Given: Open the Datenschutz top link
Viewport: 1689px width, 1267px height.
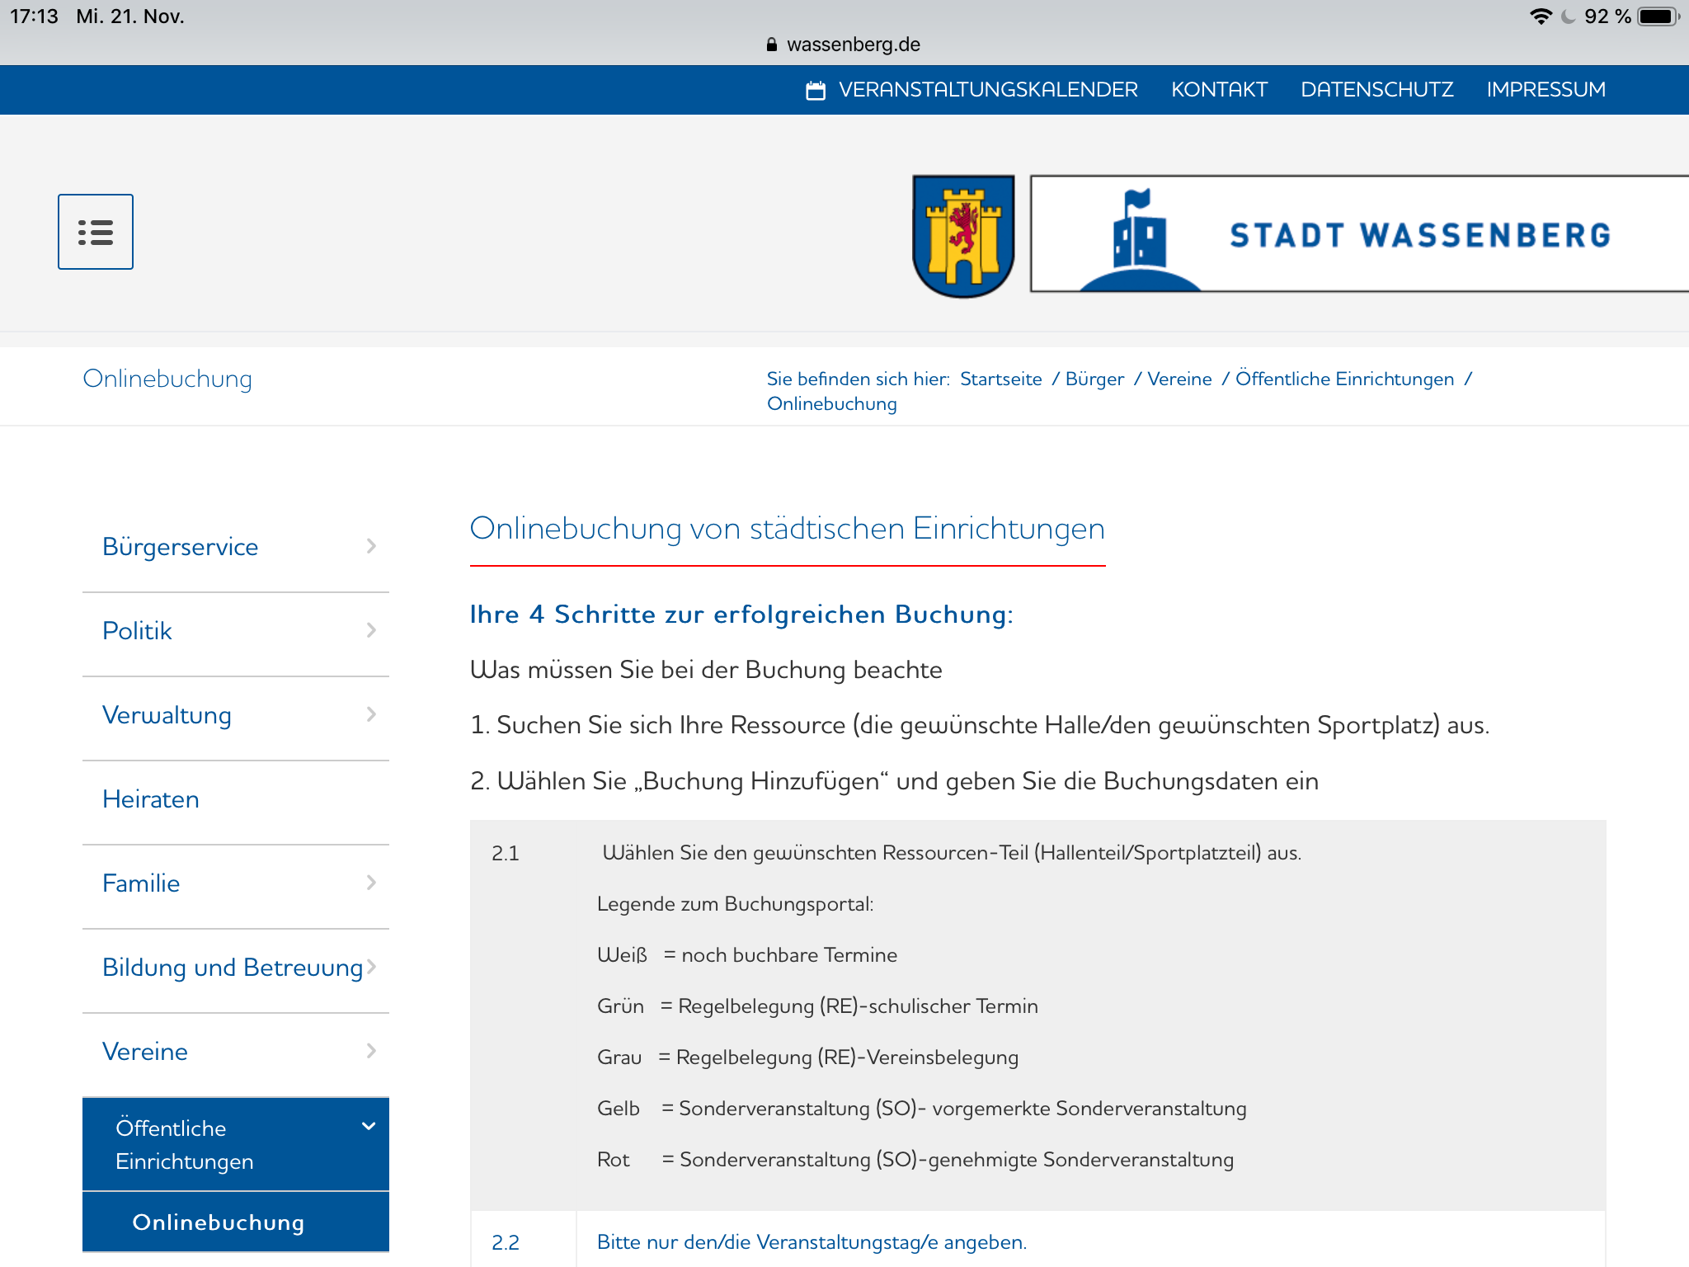Looking at the screenshot, I should pyautogui.click(x=1376, y=90).
